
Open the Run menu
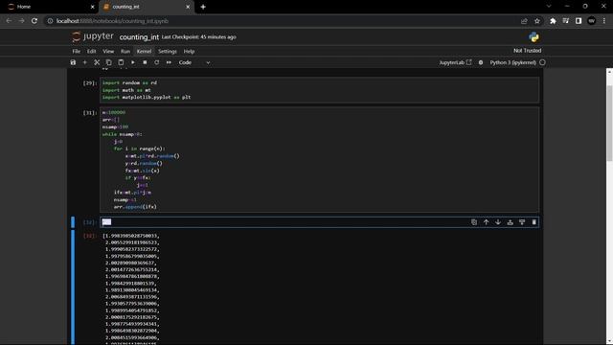[125, 51]
